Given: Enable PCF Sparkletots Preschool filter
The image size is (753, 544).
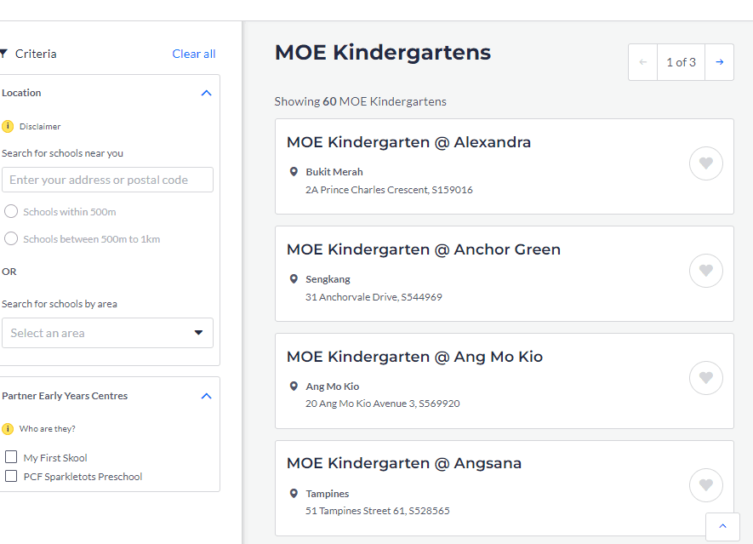Looking at the screenshot, I should (11, 476).
